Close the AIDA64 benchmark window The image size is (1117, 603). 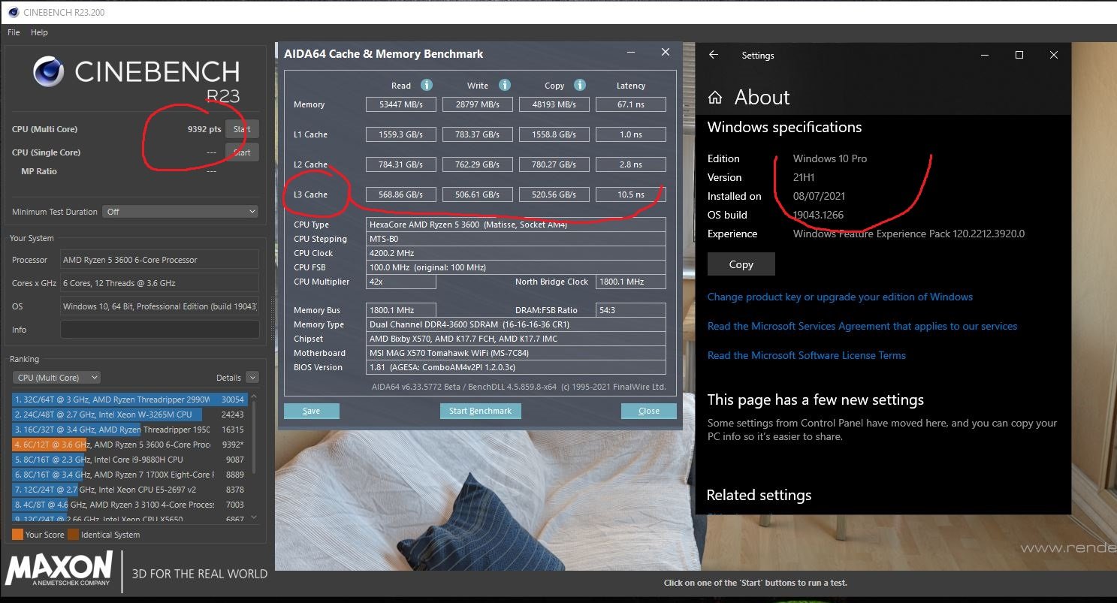[x=665, y=53]
